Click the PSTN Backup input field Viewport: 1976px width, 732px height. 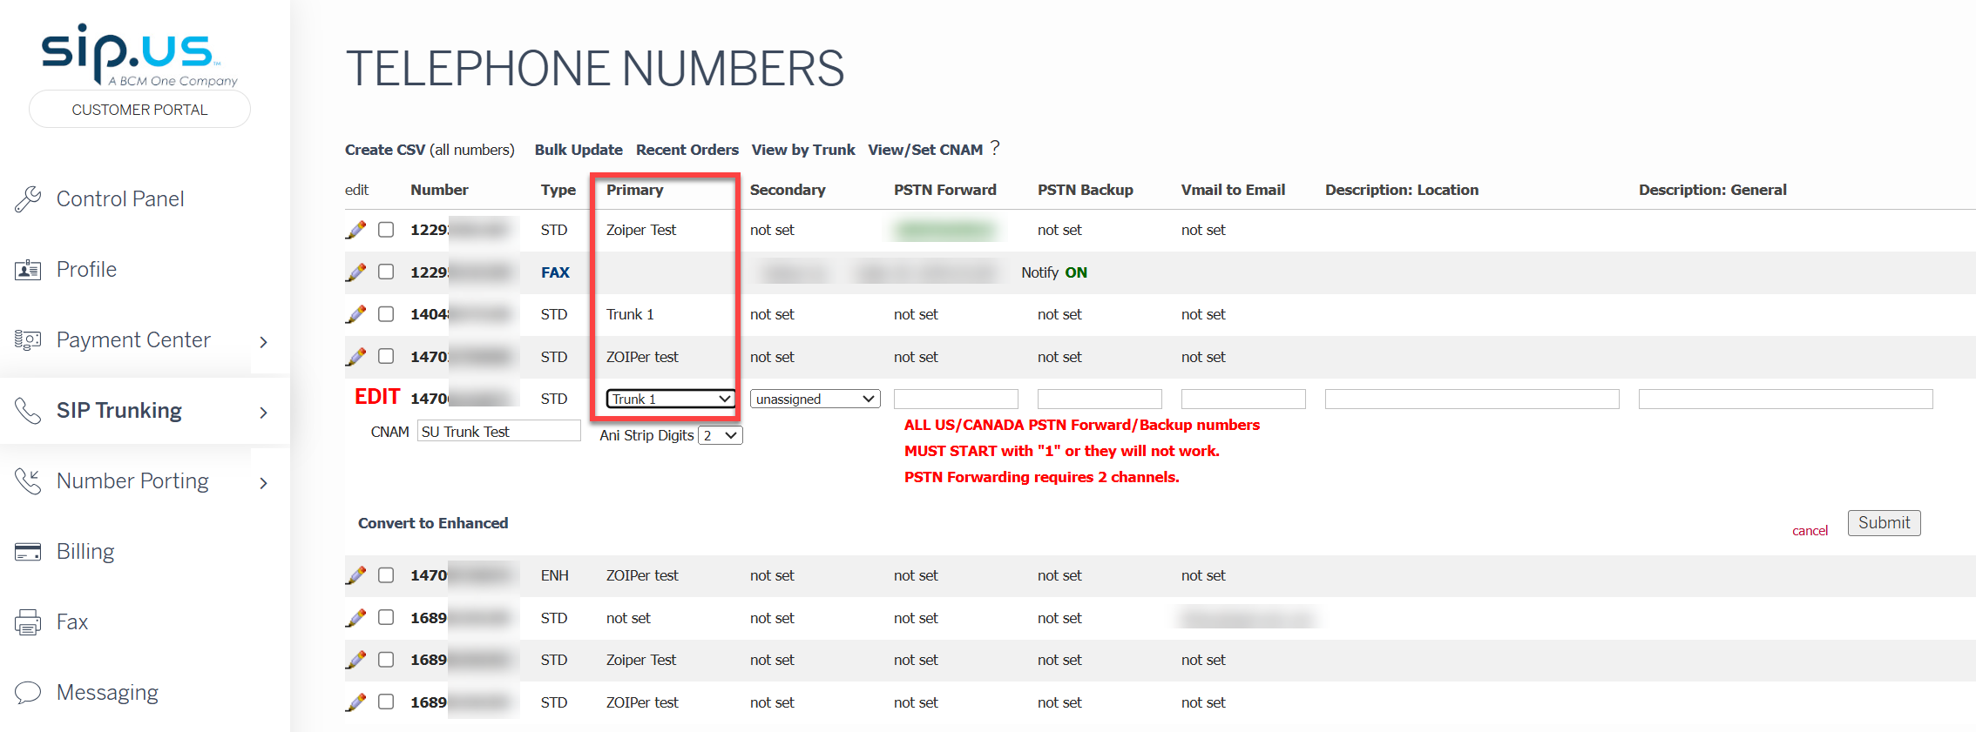[x=1100, y=399]
